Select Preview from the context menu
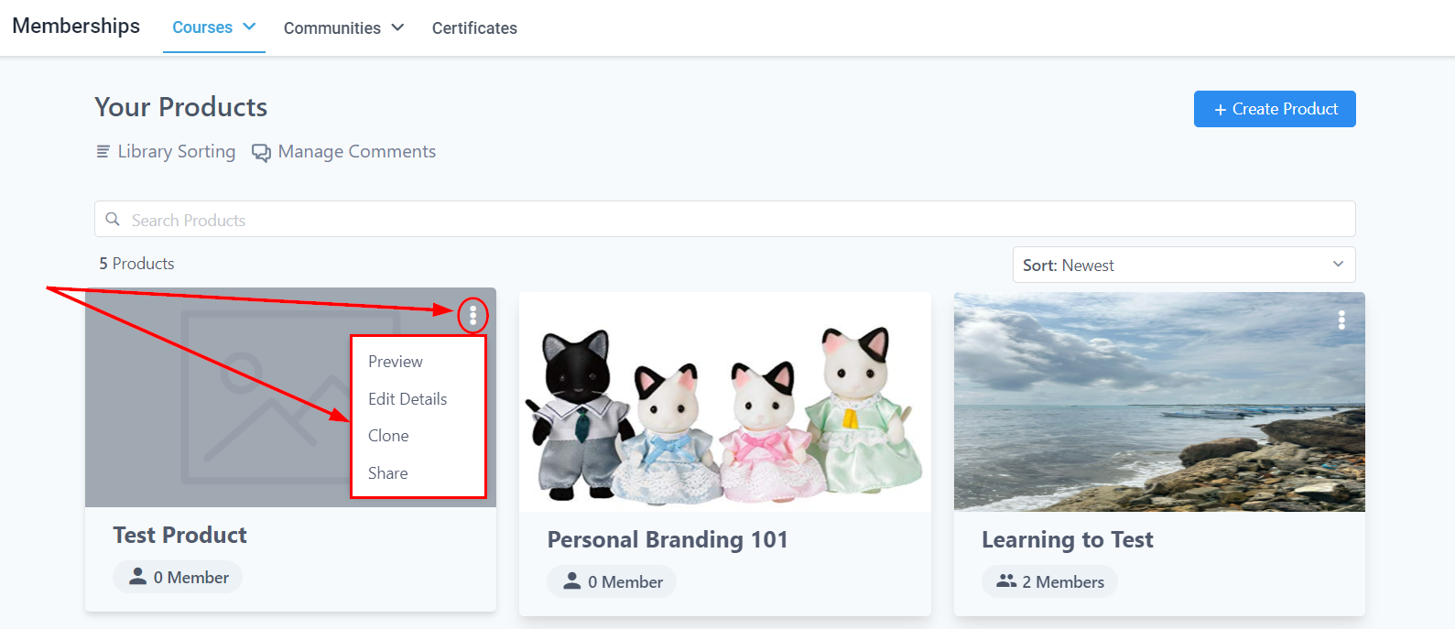 pyautogui.click(x=396, y=362)
